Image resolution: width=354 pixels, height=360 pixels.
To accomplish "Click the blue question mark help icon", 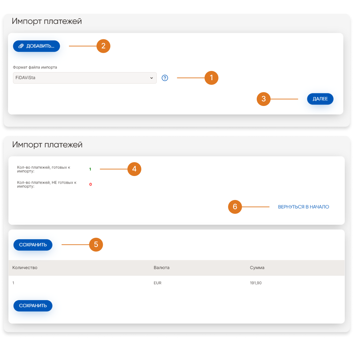I will coord(165,78).
